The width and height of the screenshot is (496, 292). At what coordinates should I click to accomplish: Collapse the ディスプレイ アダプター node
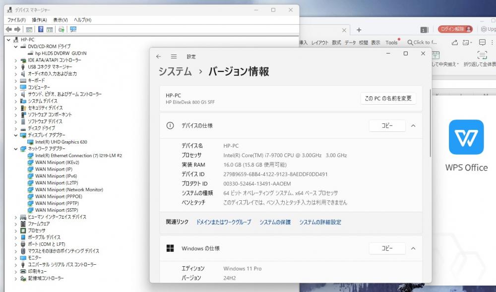(x=15, y=135)
